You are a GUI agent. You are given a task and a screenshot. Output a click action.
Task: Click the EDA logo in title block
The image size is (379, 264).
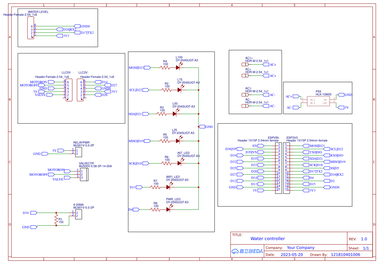[247, 252]
